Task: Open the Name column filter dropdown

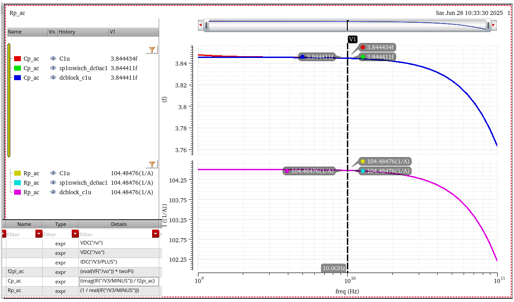Action: [39, 234]
